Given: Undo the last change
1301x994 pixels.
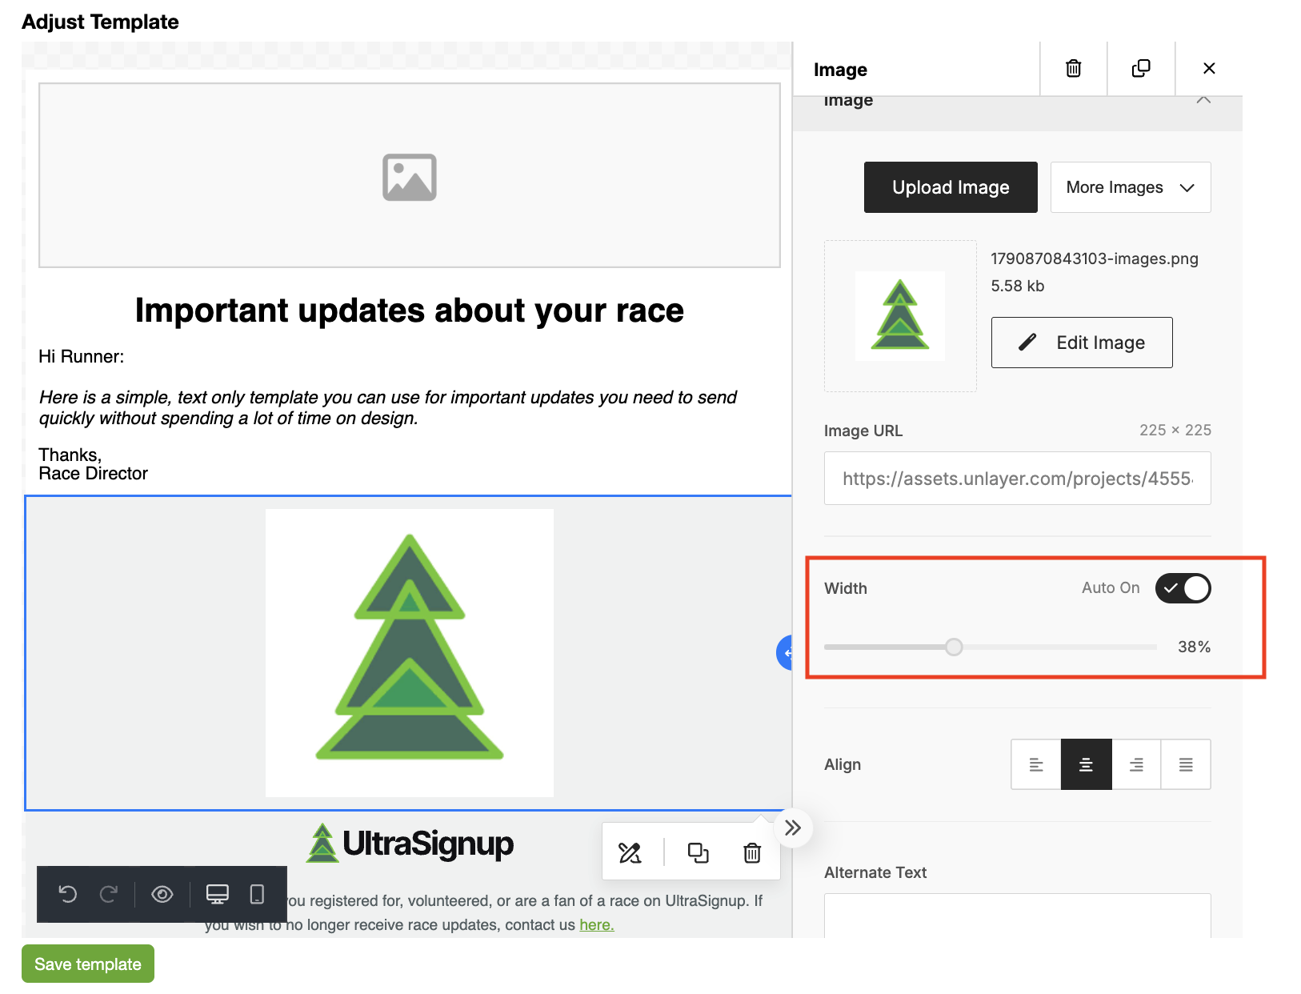Looking at the screenshot, I should point(68,894).
